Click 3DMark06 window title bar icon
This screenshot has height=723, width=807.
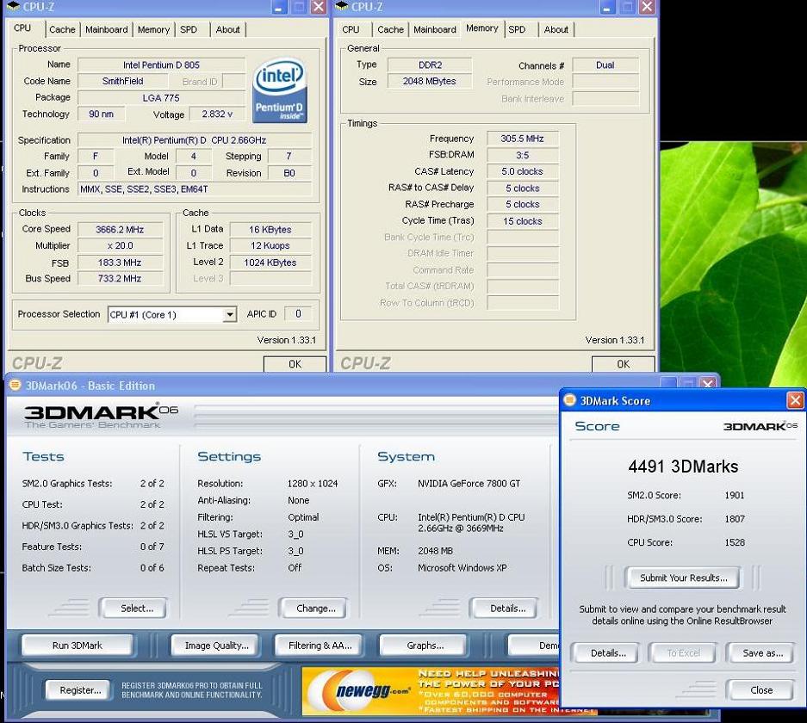(15, 385)
